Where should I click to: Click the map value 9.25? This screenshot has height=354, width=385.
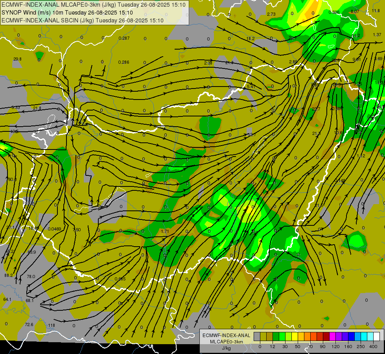(x=358, y=84)
